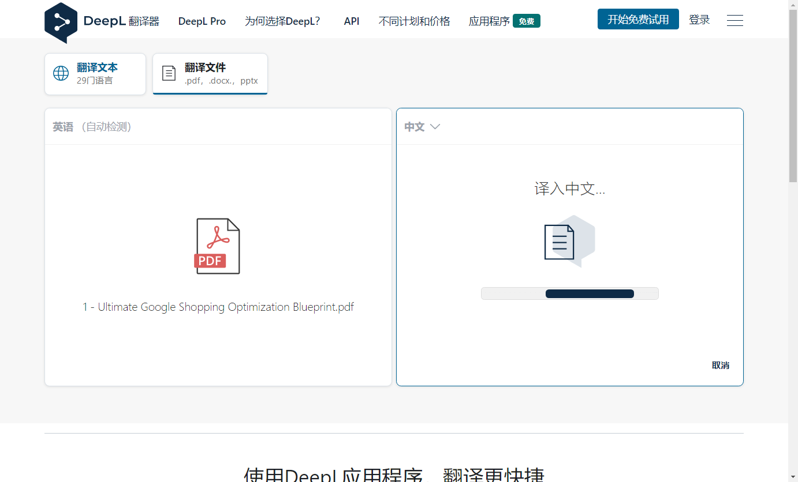
Task: Switch to the 翻译文件 tab
Action: pos(210,74)
